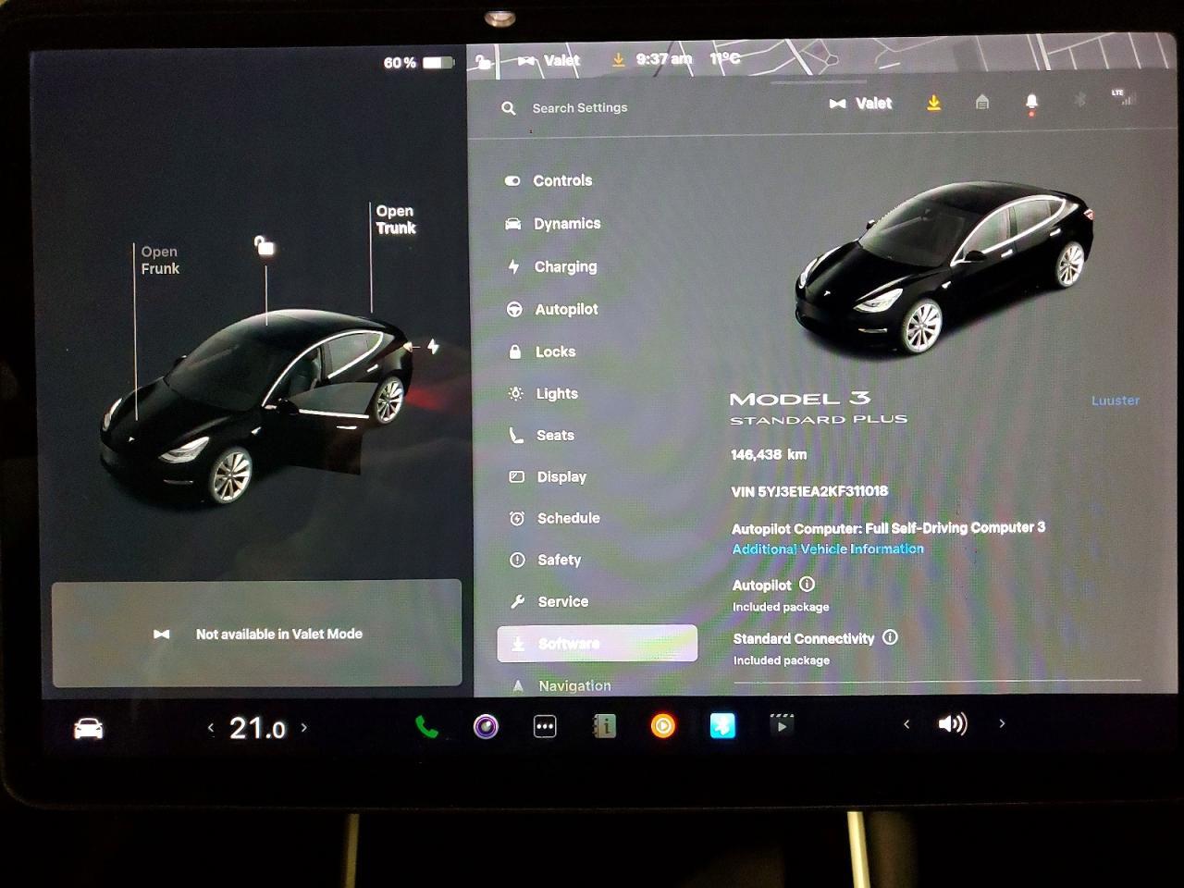This screenshot has height=888, width=1184.
Task: Open the Locks settings menu
Action: [x=542, y=351]
